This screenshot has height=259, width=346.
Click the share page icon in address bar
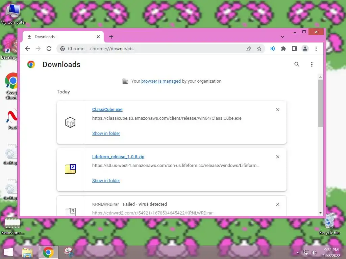tap(248, 49)
